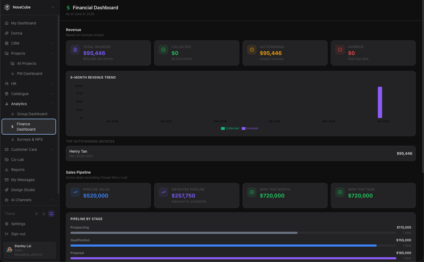Open the PM Dashboard menu item
The width and height of the screenshot is (424, 262).
point(29,74)
